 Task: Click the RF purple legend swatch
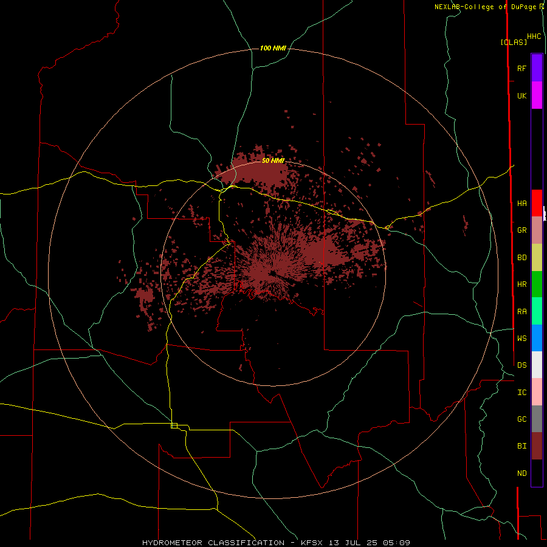coord(537,68)
